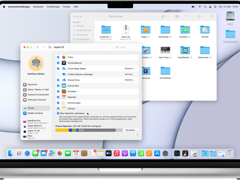Open Optionen for Privat-Relay
The height and width of the screenshot is (180, 240).
pos(130,69)
